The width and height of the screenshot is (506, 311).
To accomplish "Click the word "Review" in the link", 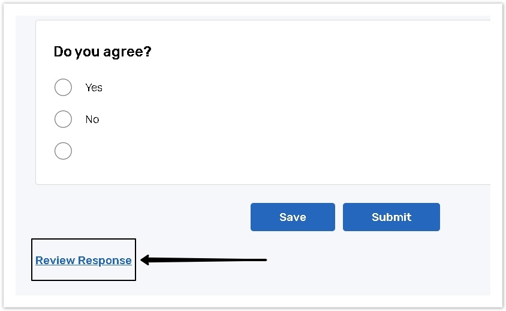I will (x=55, y=261).
